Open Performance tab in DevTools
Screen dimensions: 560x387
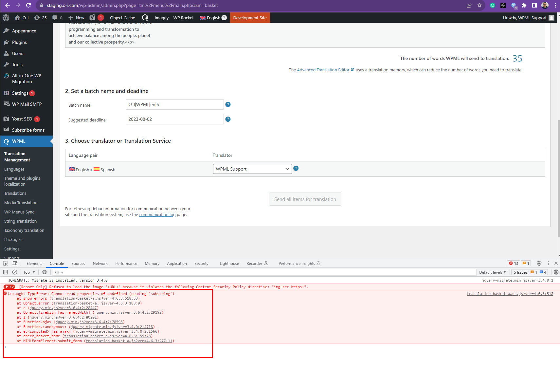[126, 263]
